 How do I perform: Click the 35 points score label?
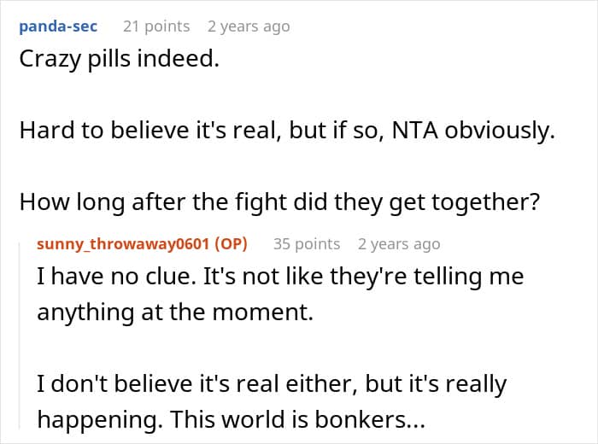[307, 244]
